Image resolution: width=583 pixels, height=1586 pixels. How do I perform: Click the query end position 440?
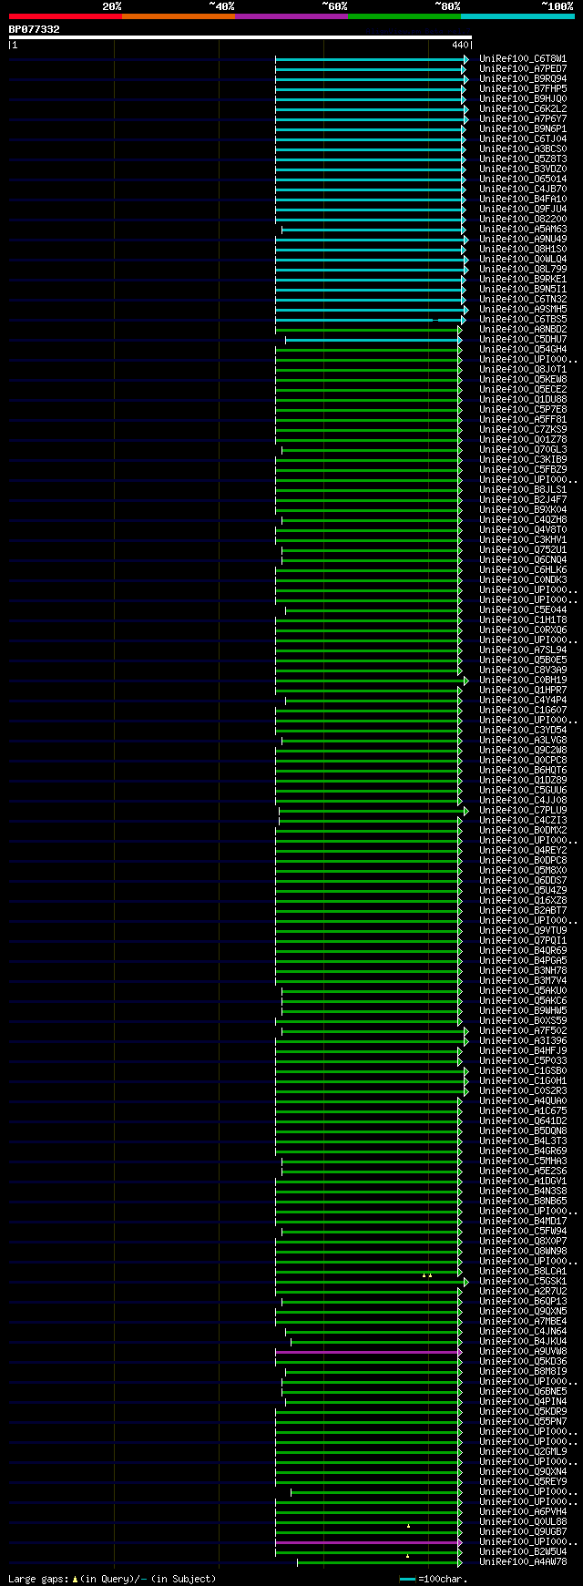[x=460, y=45]
